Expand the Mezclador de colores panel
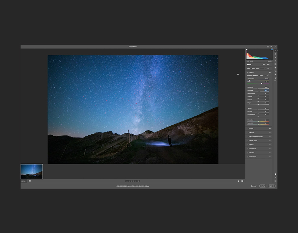 point(248,137)
